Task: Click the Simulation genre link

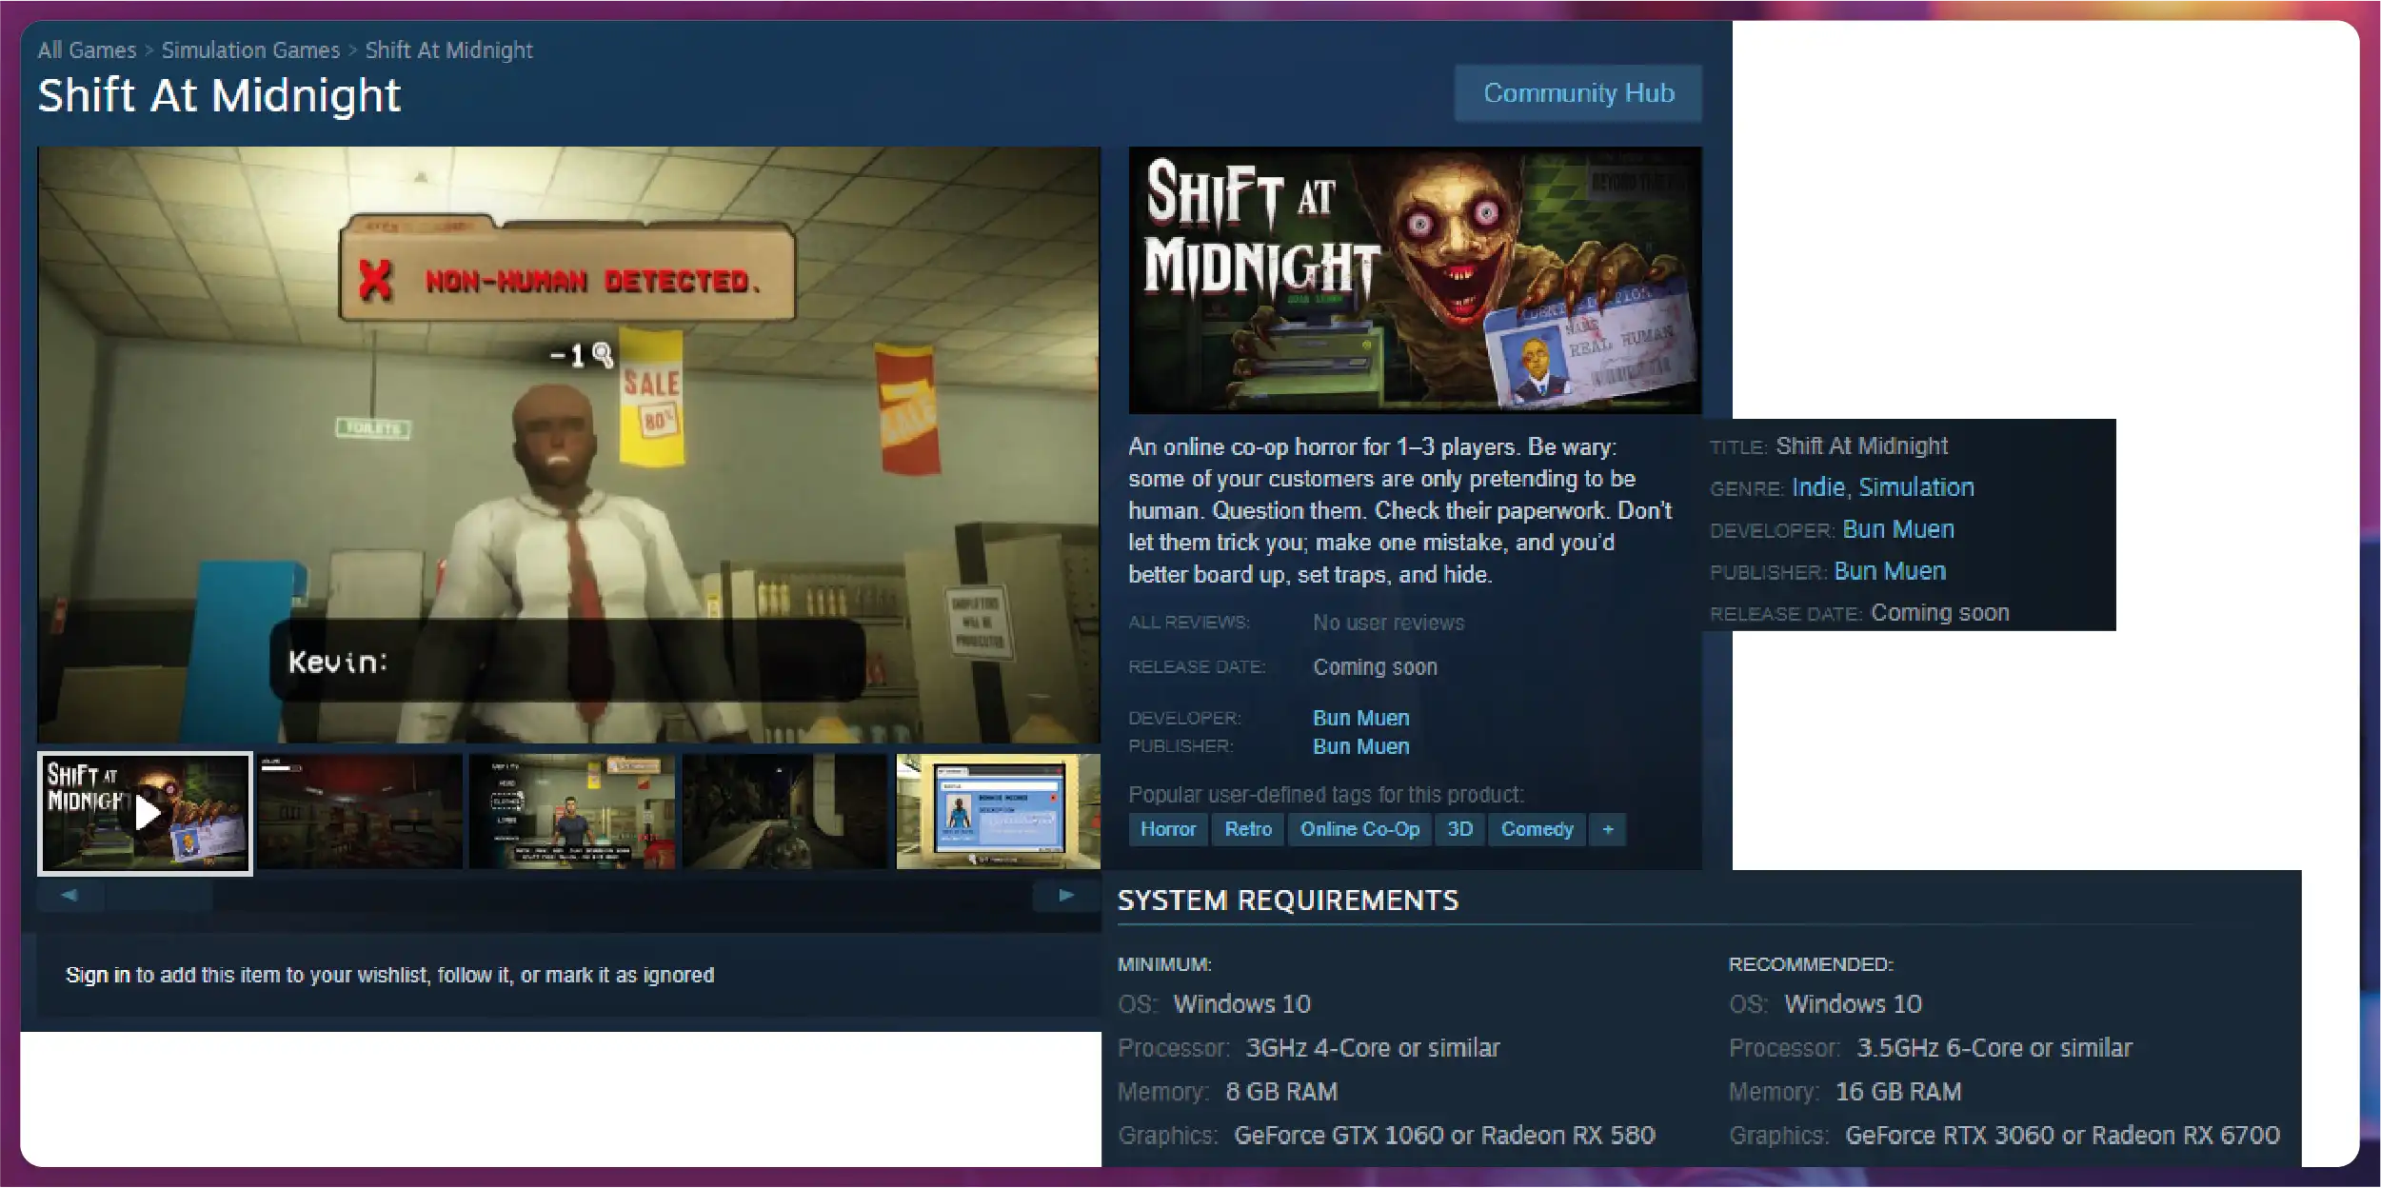Action: 1915,487
